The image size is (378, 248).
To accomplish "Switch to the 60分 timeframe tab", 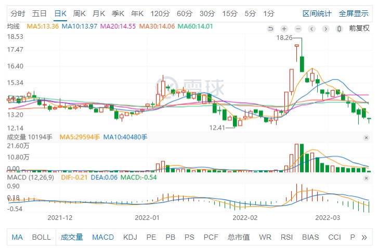I will [x=184, y=13].
